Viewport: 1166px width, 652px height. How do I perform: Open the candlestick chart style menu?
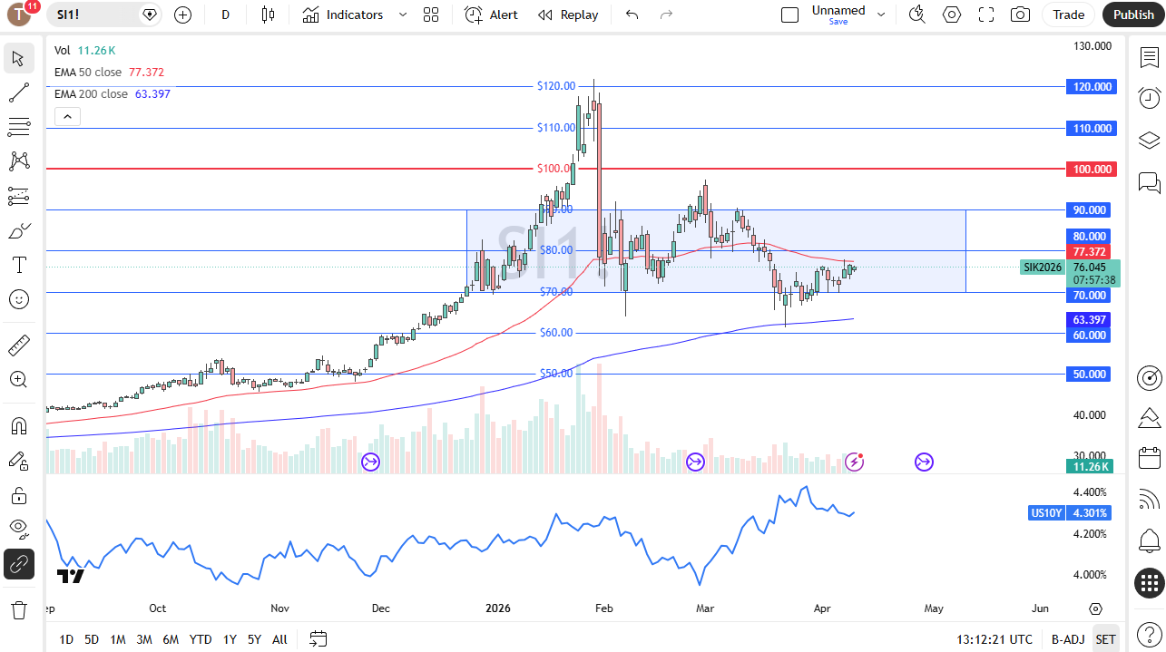[x=268, y=15]
